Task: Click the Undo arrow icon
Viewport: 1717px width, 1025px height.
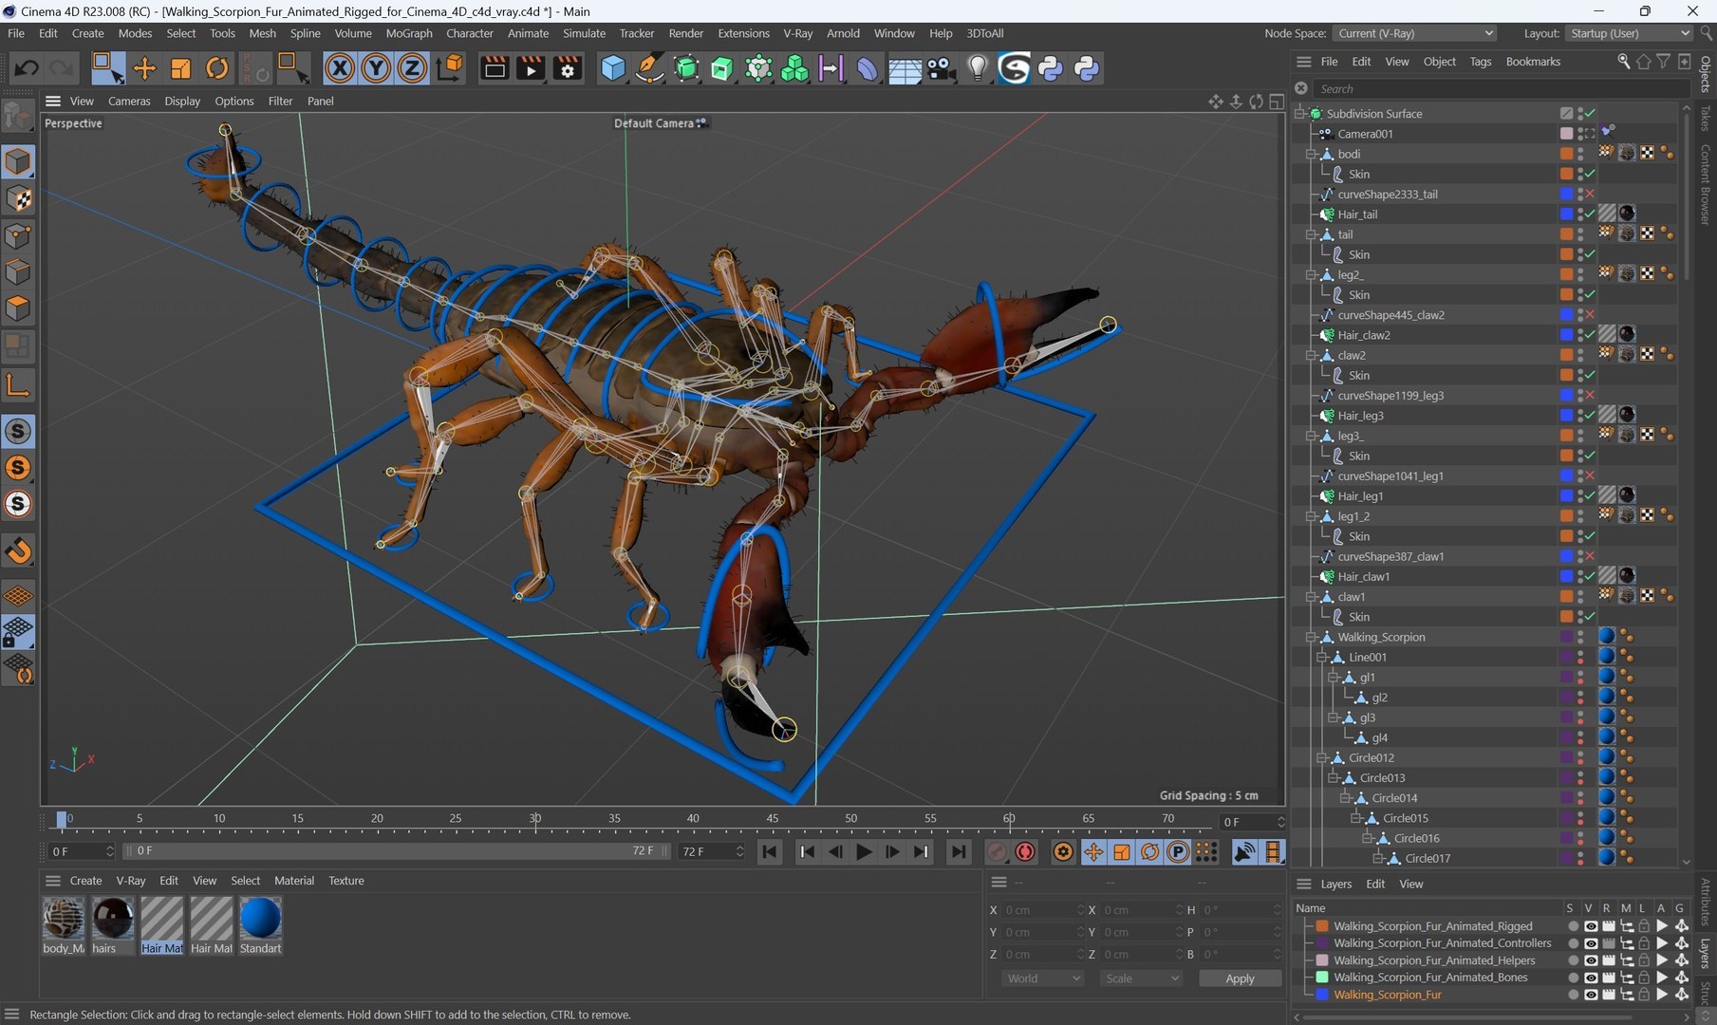Action: pos(26,68)
